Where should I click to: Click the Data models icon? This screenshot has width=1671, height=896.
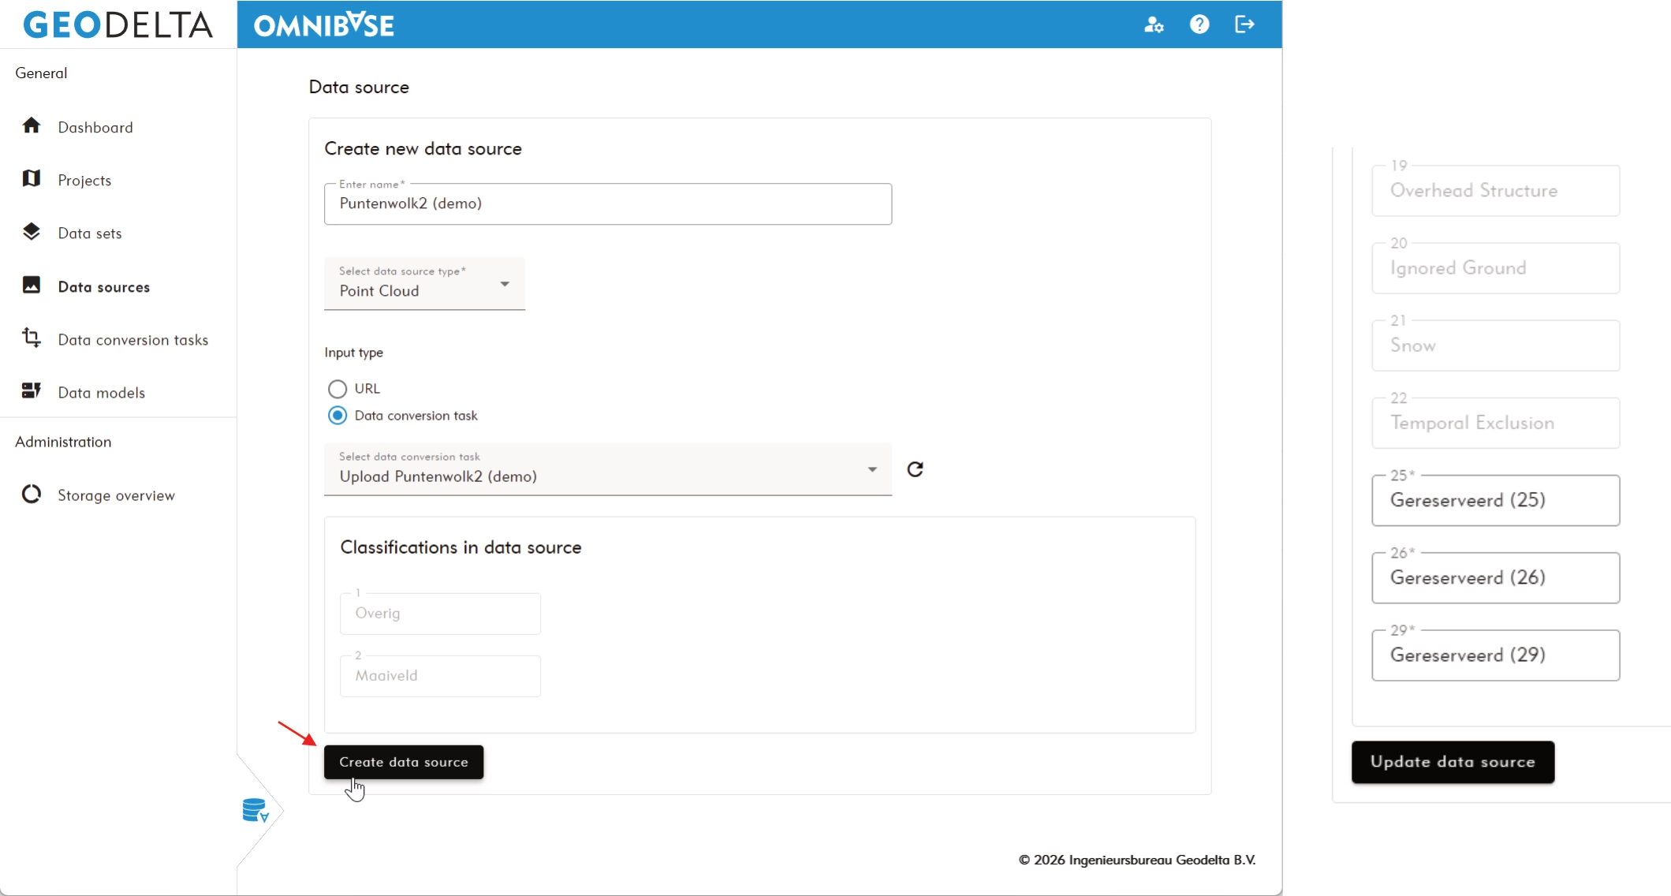[32, 391]
